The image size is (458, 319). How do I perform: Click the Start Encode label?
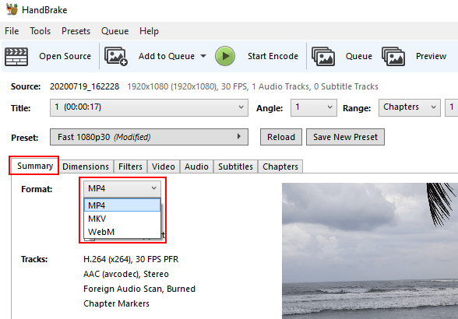click(273, 56)
